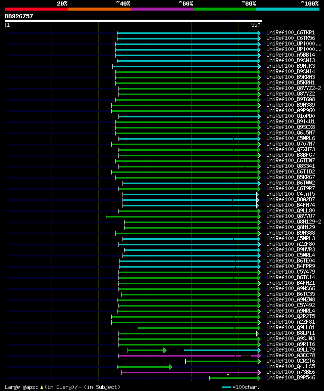Click the purple ~60% legend segment

pyautogui.click(x=162, y=9)
